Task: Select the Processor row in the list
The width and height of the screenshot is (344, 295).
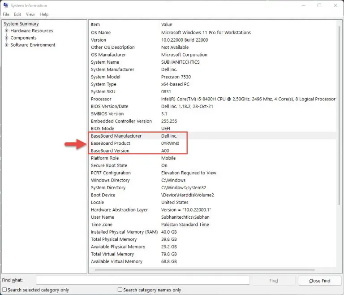Action: pyautogui.click(x=101, y=99)
